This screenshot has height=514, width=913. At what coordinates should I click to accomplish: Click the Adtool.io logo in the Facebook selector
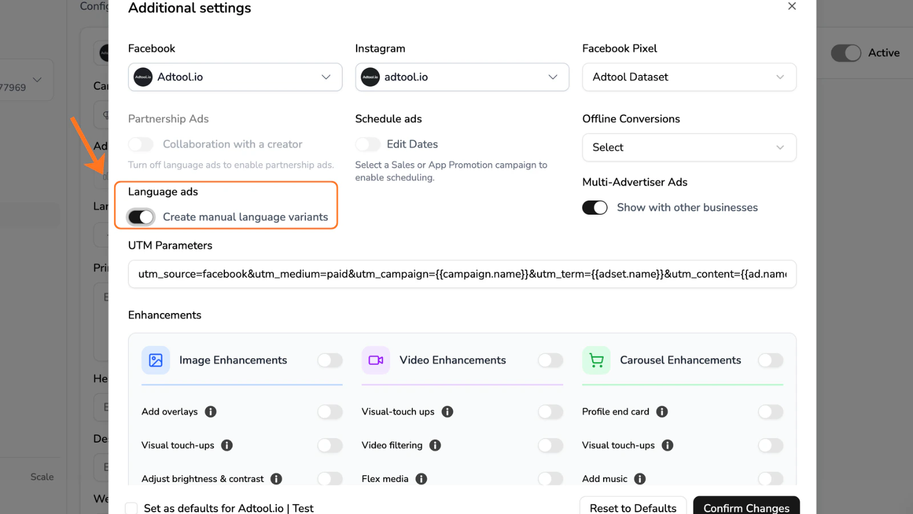(x=143, y=77)
